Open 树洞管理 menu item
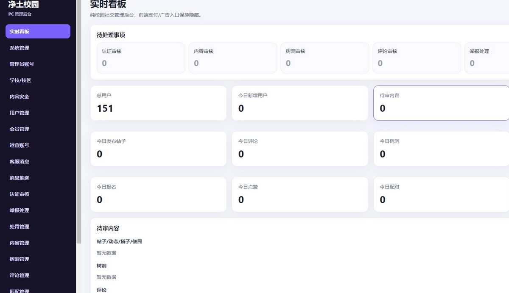The height and width of the screenshot is (293, 509). click(x=38, y=259)
